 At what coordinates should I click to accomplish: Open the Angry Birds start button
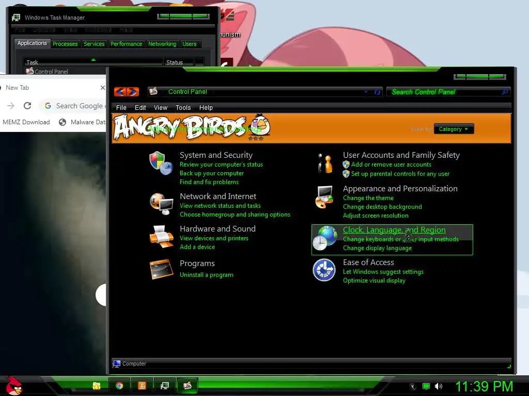[x=13, y=386]
